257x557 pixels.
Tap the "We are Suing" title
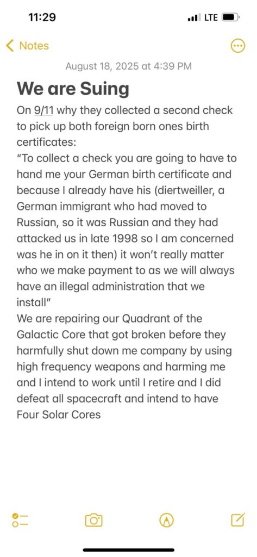pos(73,89)
